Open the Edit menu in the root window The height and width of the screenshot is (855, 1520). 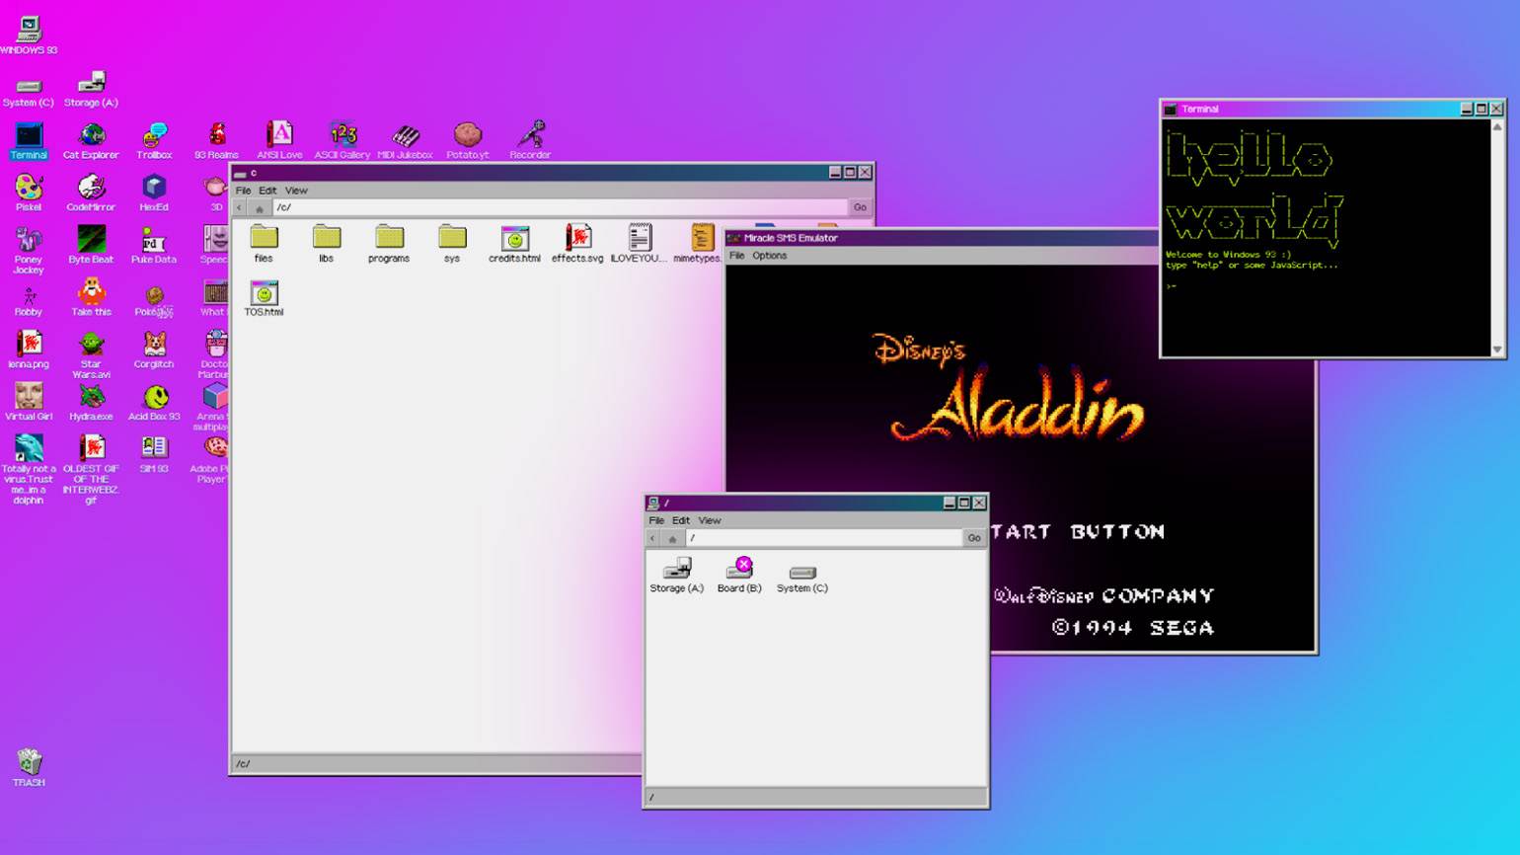tap(681, 520)
